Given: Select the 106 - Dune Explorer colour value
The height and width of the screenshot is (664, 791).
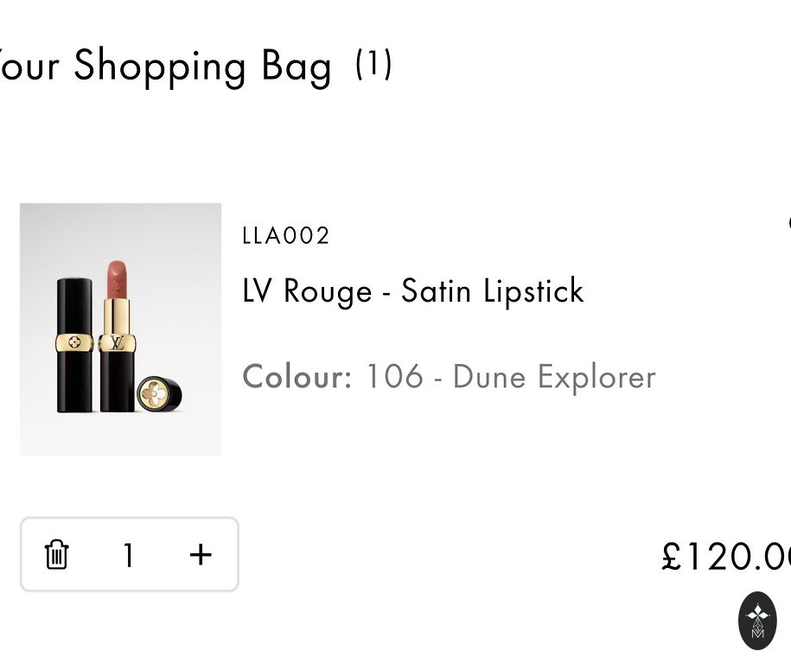Looking at the screenshot, I should coord(510,377).
